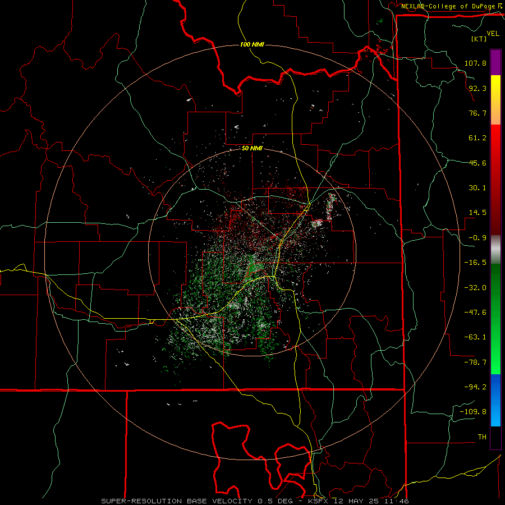Click the green segment of velocity color bar
505x505 pixels.
[495, 319]
